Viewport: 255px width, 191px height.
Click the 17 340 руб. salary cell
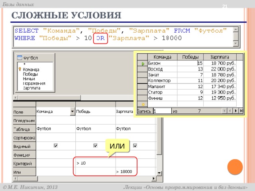click(220, 86)
